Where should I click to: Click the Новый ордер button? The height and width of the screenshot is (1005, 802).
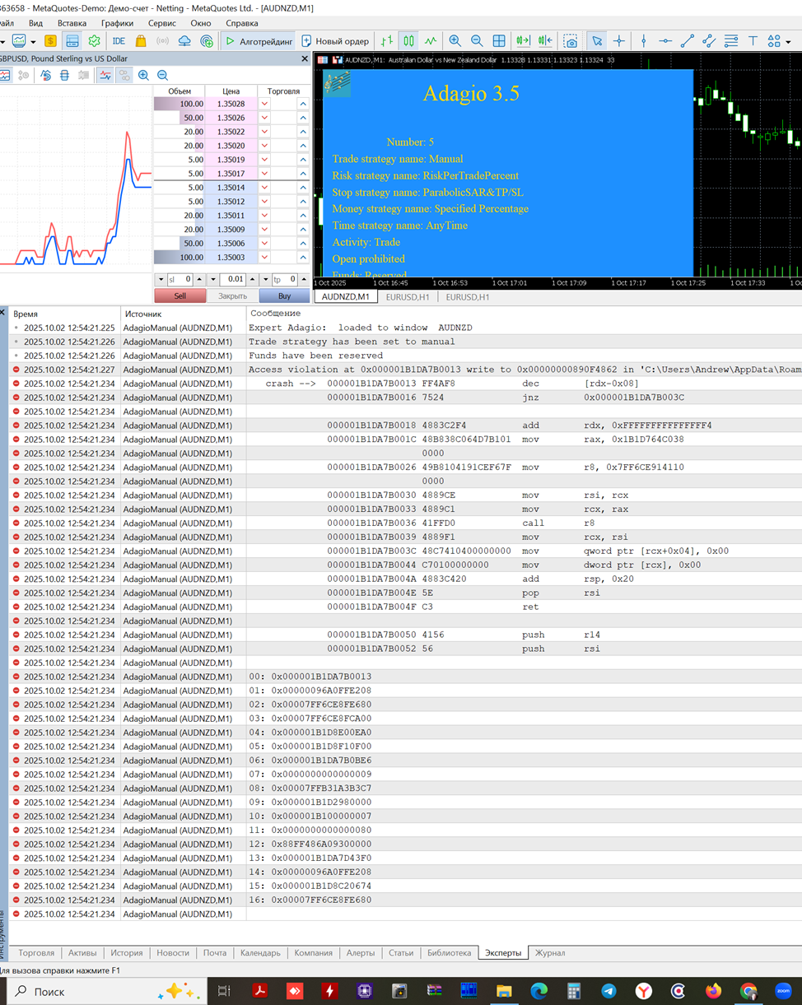pos(335,40)
